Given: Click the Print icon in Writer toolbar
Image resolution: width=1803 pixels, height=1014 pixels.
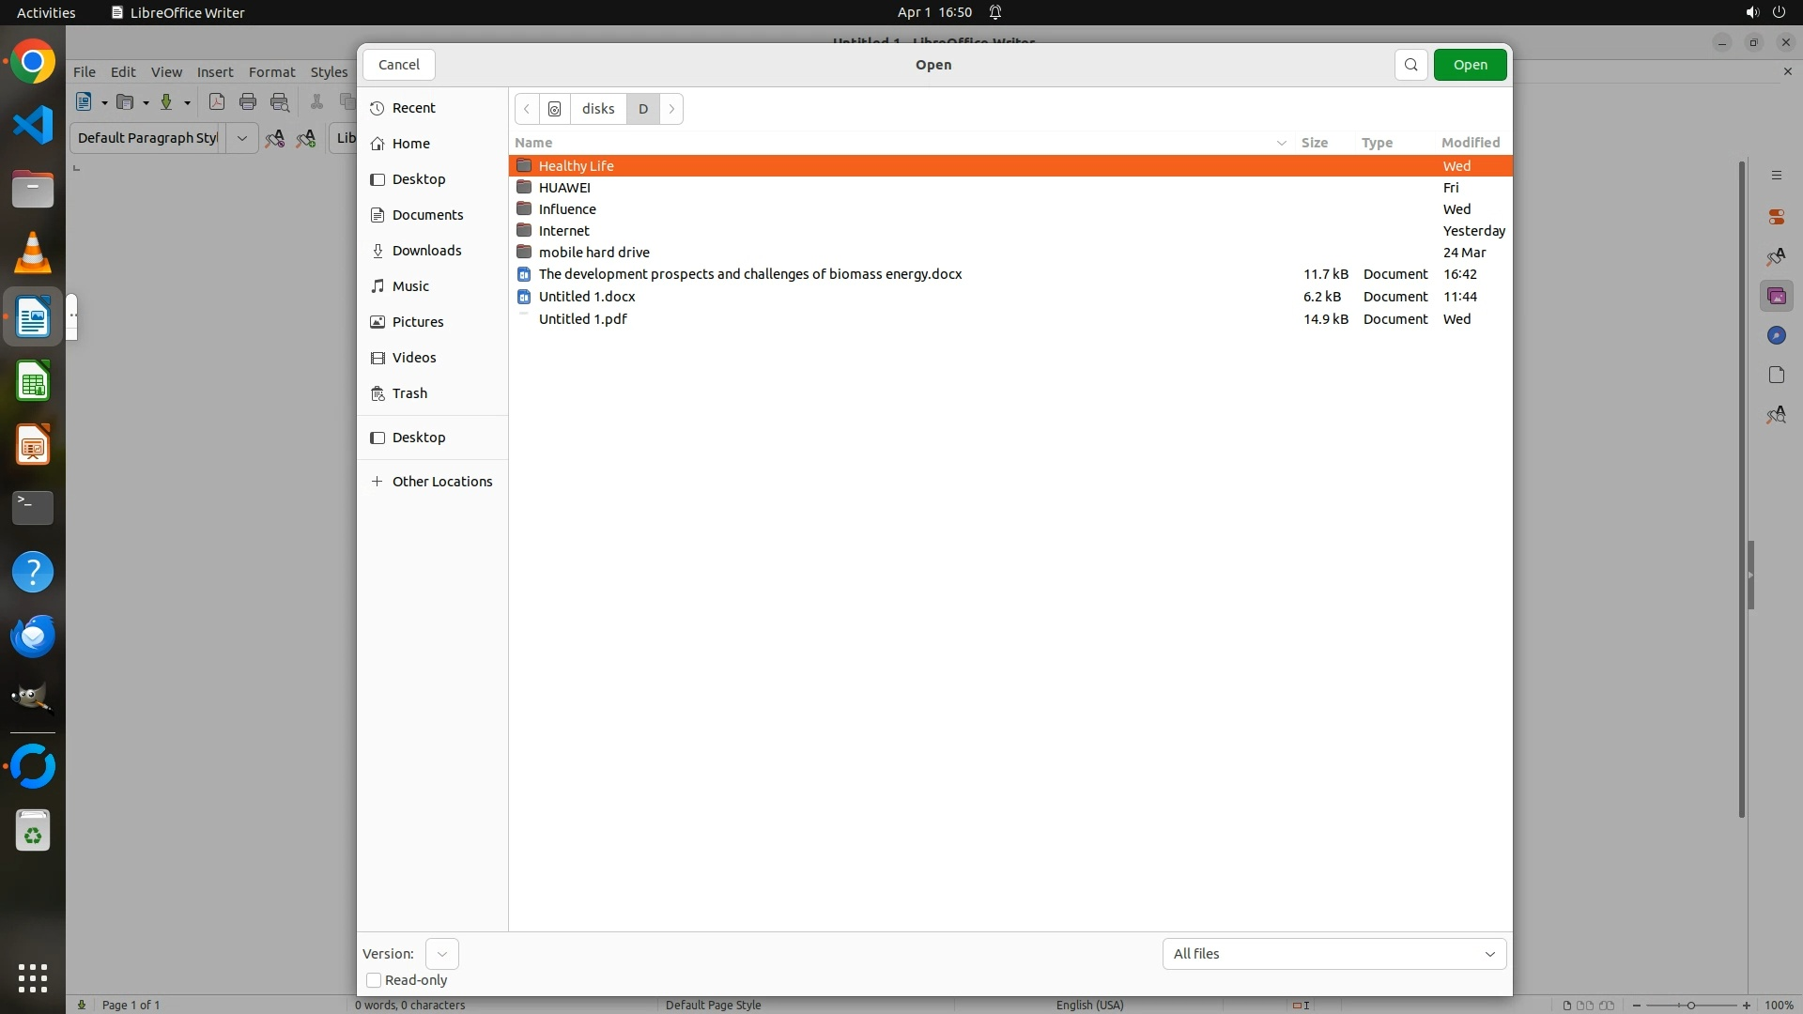Looking at the screenshot, I should tap(248, 102).
